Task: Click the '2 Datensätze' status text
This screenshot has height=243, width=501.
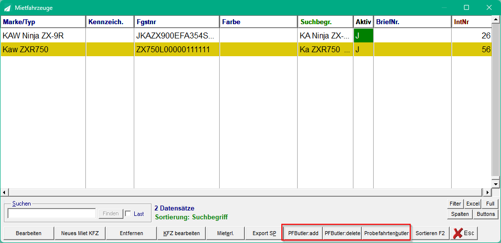Action: pyautogui.click(x=174, y=208)
